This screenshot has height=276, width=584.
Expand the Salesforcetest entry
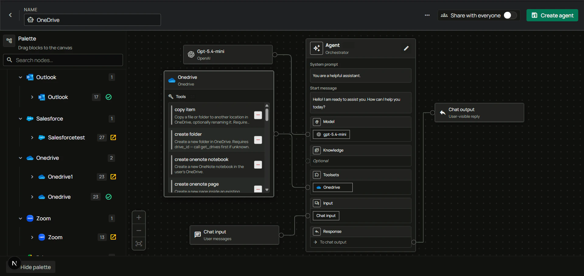pyautogui.click(x=32, y=138)
